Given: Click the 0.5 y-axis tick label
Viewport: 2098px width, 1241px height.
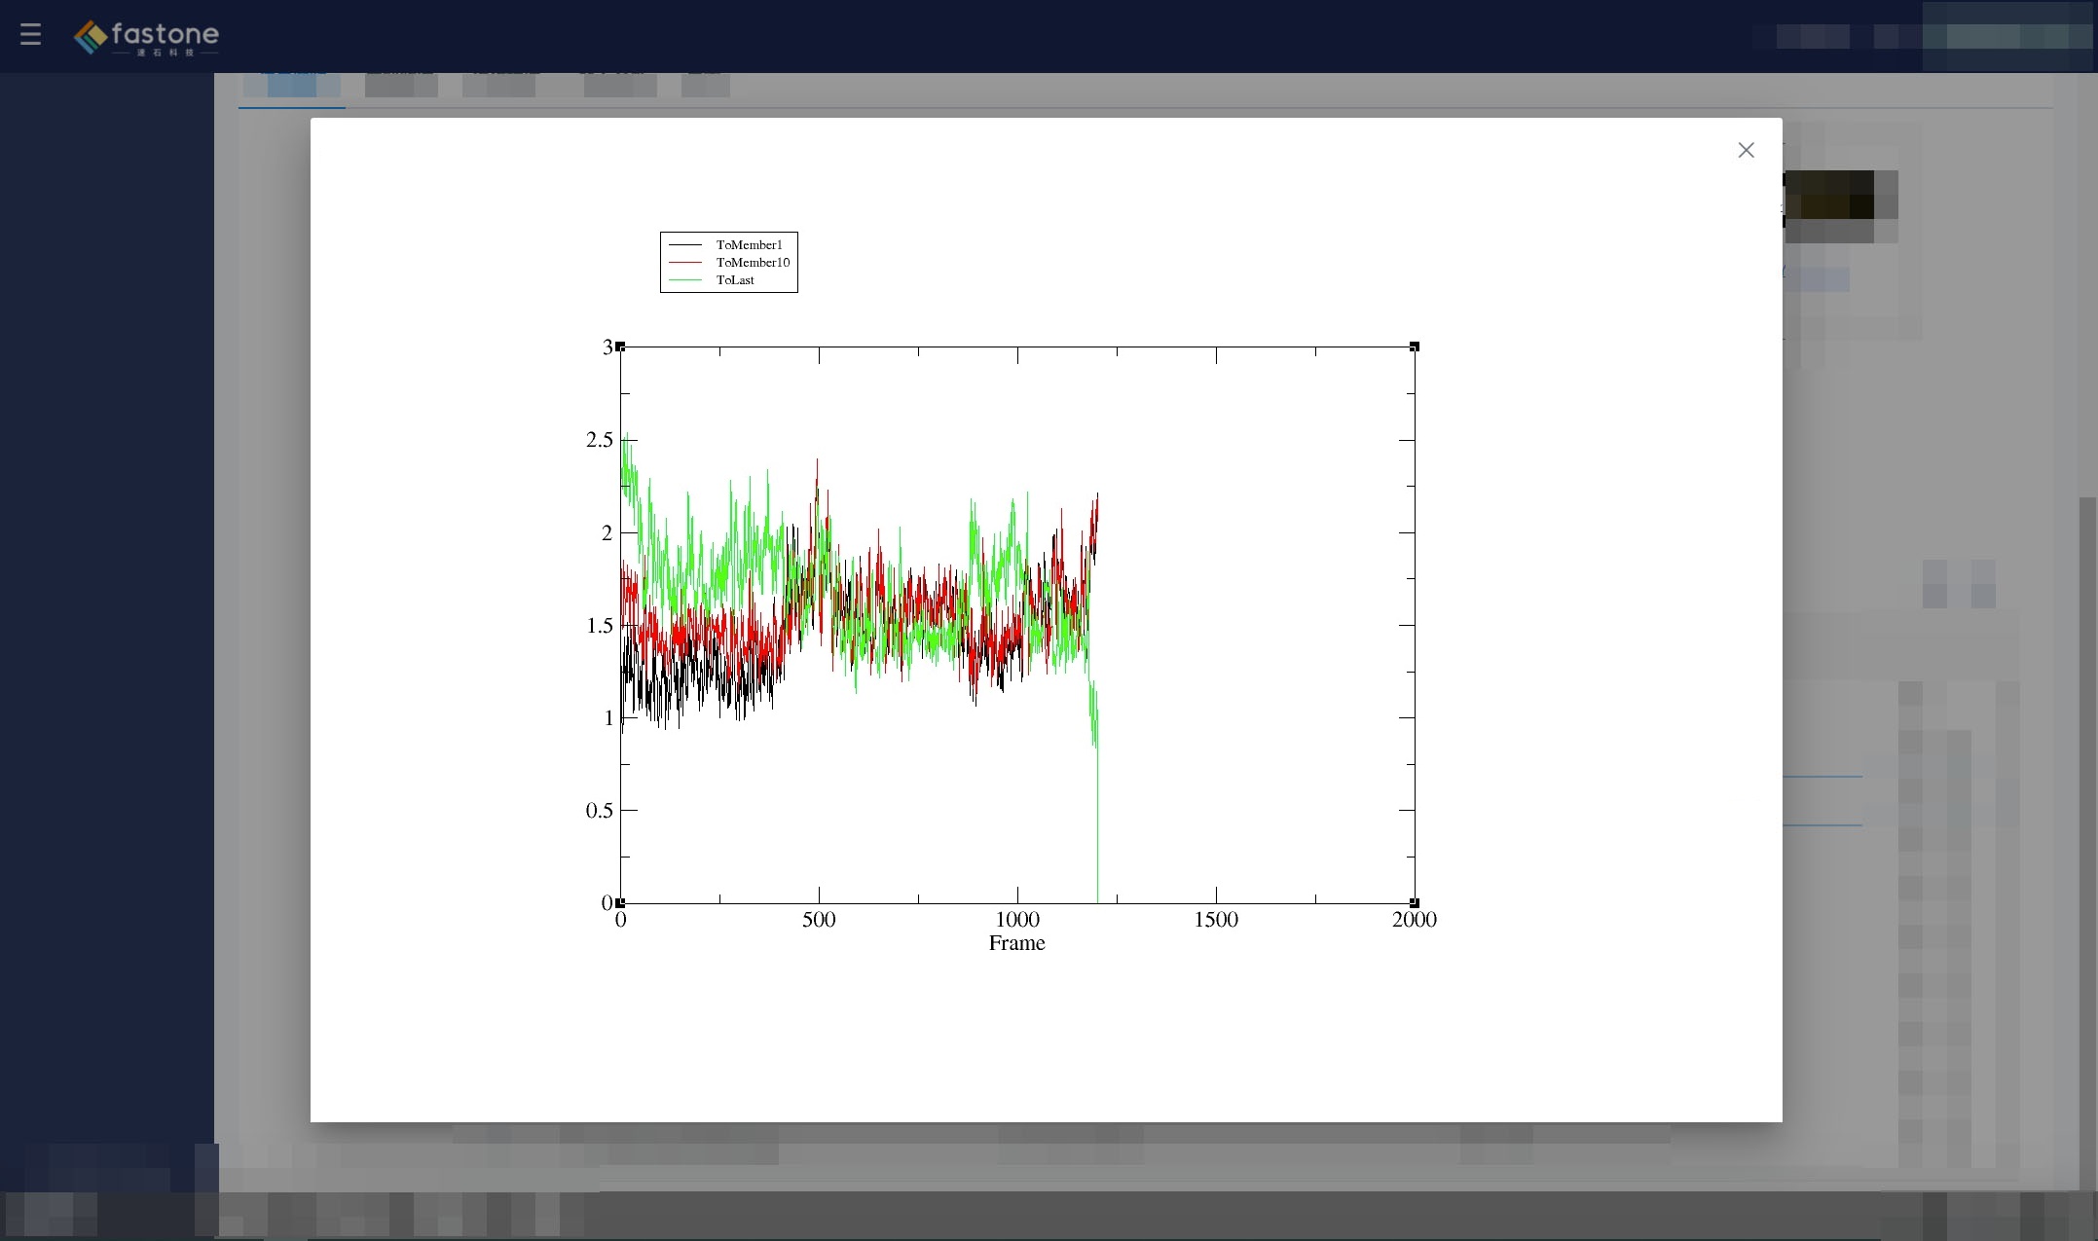Looking at the screenshot, I should tap(600, 811).
